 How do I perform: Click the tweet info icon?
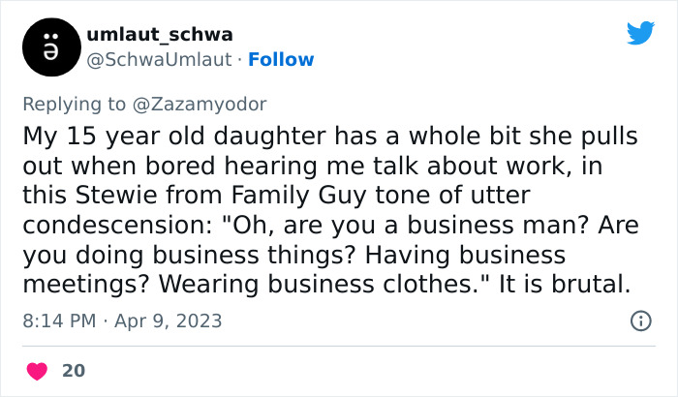tap(640, 321)
